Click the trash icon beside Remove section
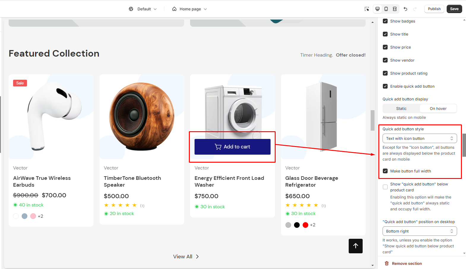 [387, 263]
